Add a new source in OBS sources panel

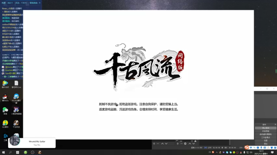(x=177, y=143)
